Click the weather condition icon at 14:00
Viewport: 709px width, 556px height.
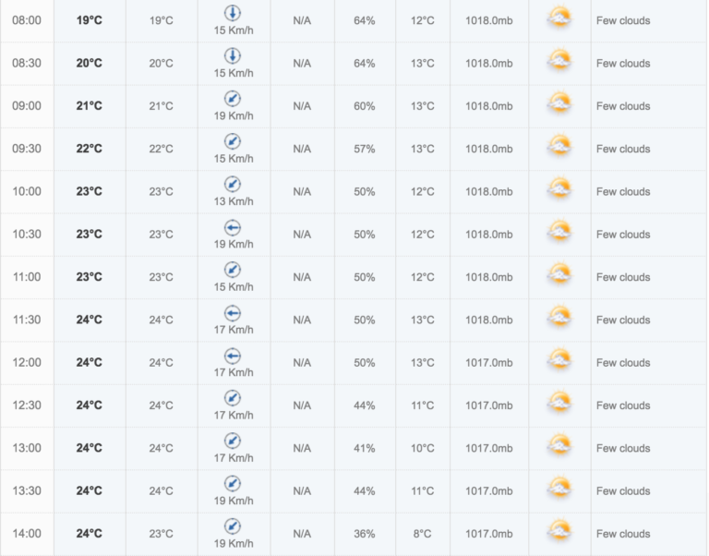click(x=559, y=531)
